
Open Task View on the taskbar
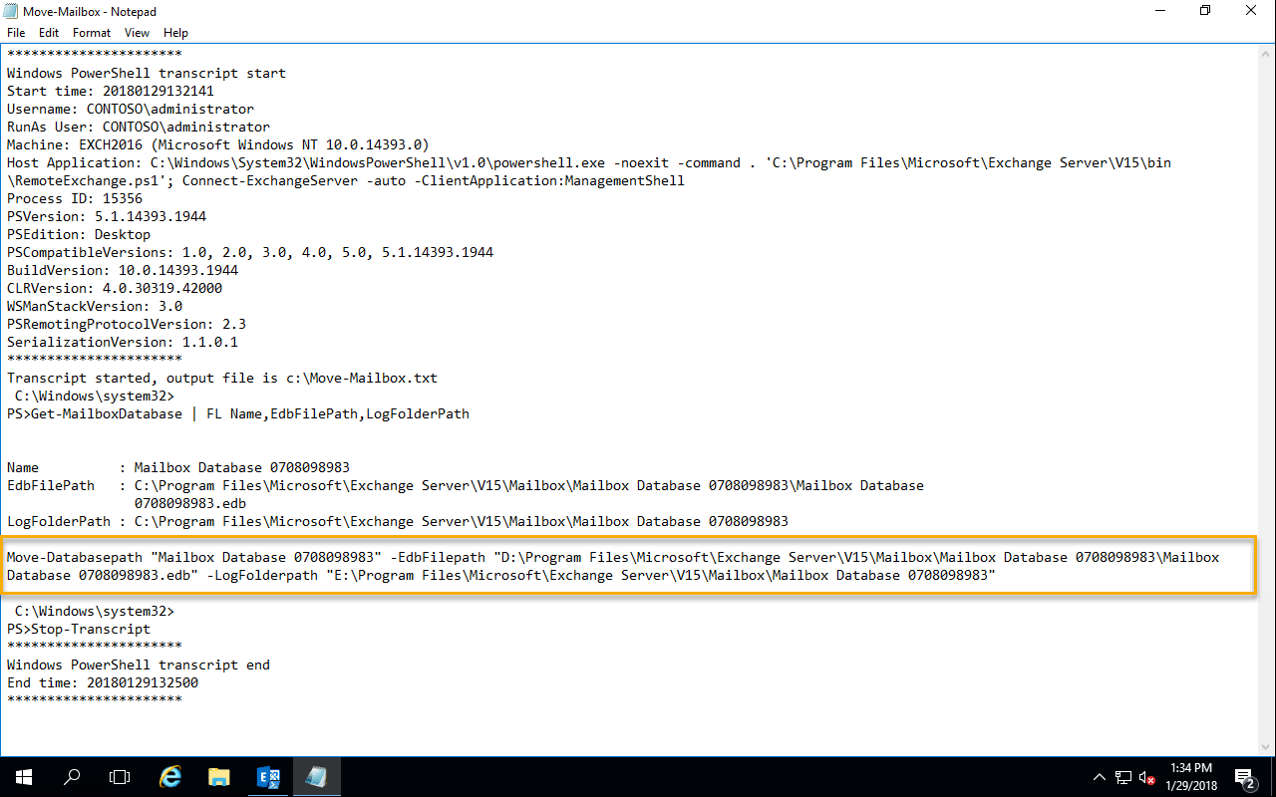coord(120,777)
